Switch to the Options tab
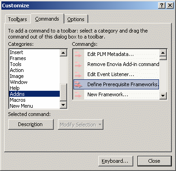176x171 pixels. [76, 19]
